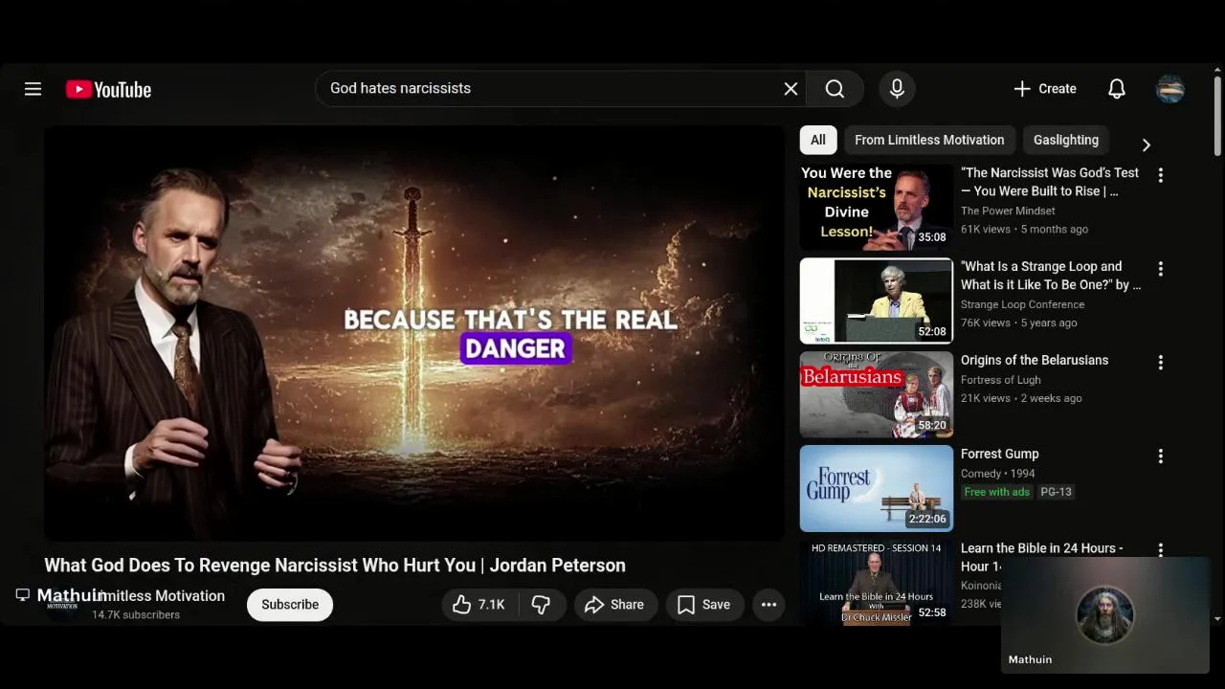This screenshot has width=1225, height=689.
Task: Open the Belarusians video thumbnail
Action: [877, 394]
